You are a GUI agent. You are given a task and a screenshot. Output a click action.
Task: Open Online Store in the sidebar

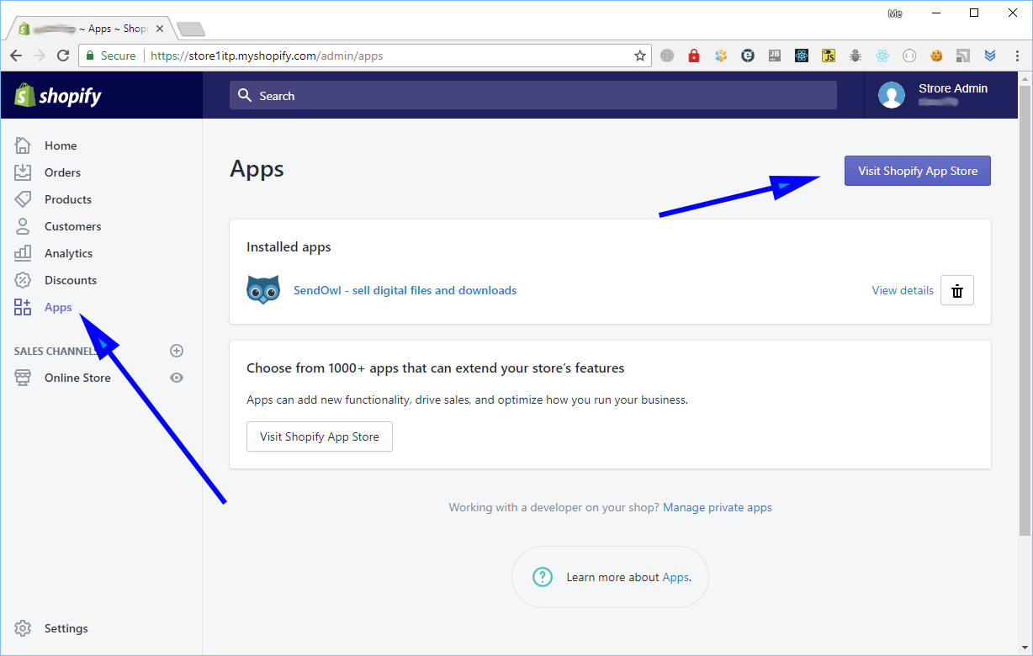click(x=77, y=378)
